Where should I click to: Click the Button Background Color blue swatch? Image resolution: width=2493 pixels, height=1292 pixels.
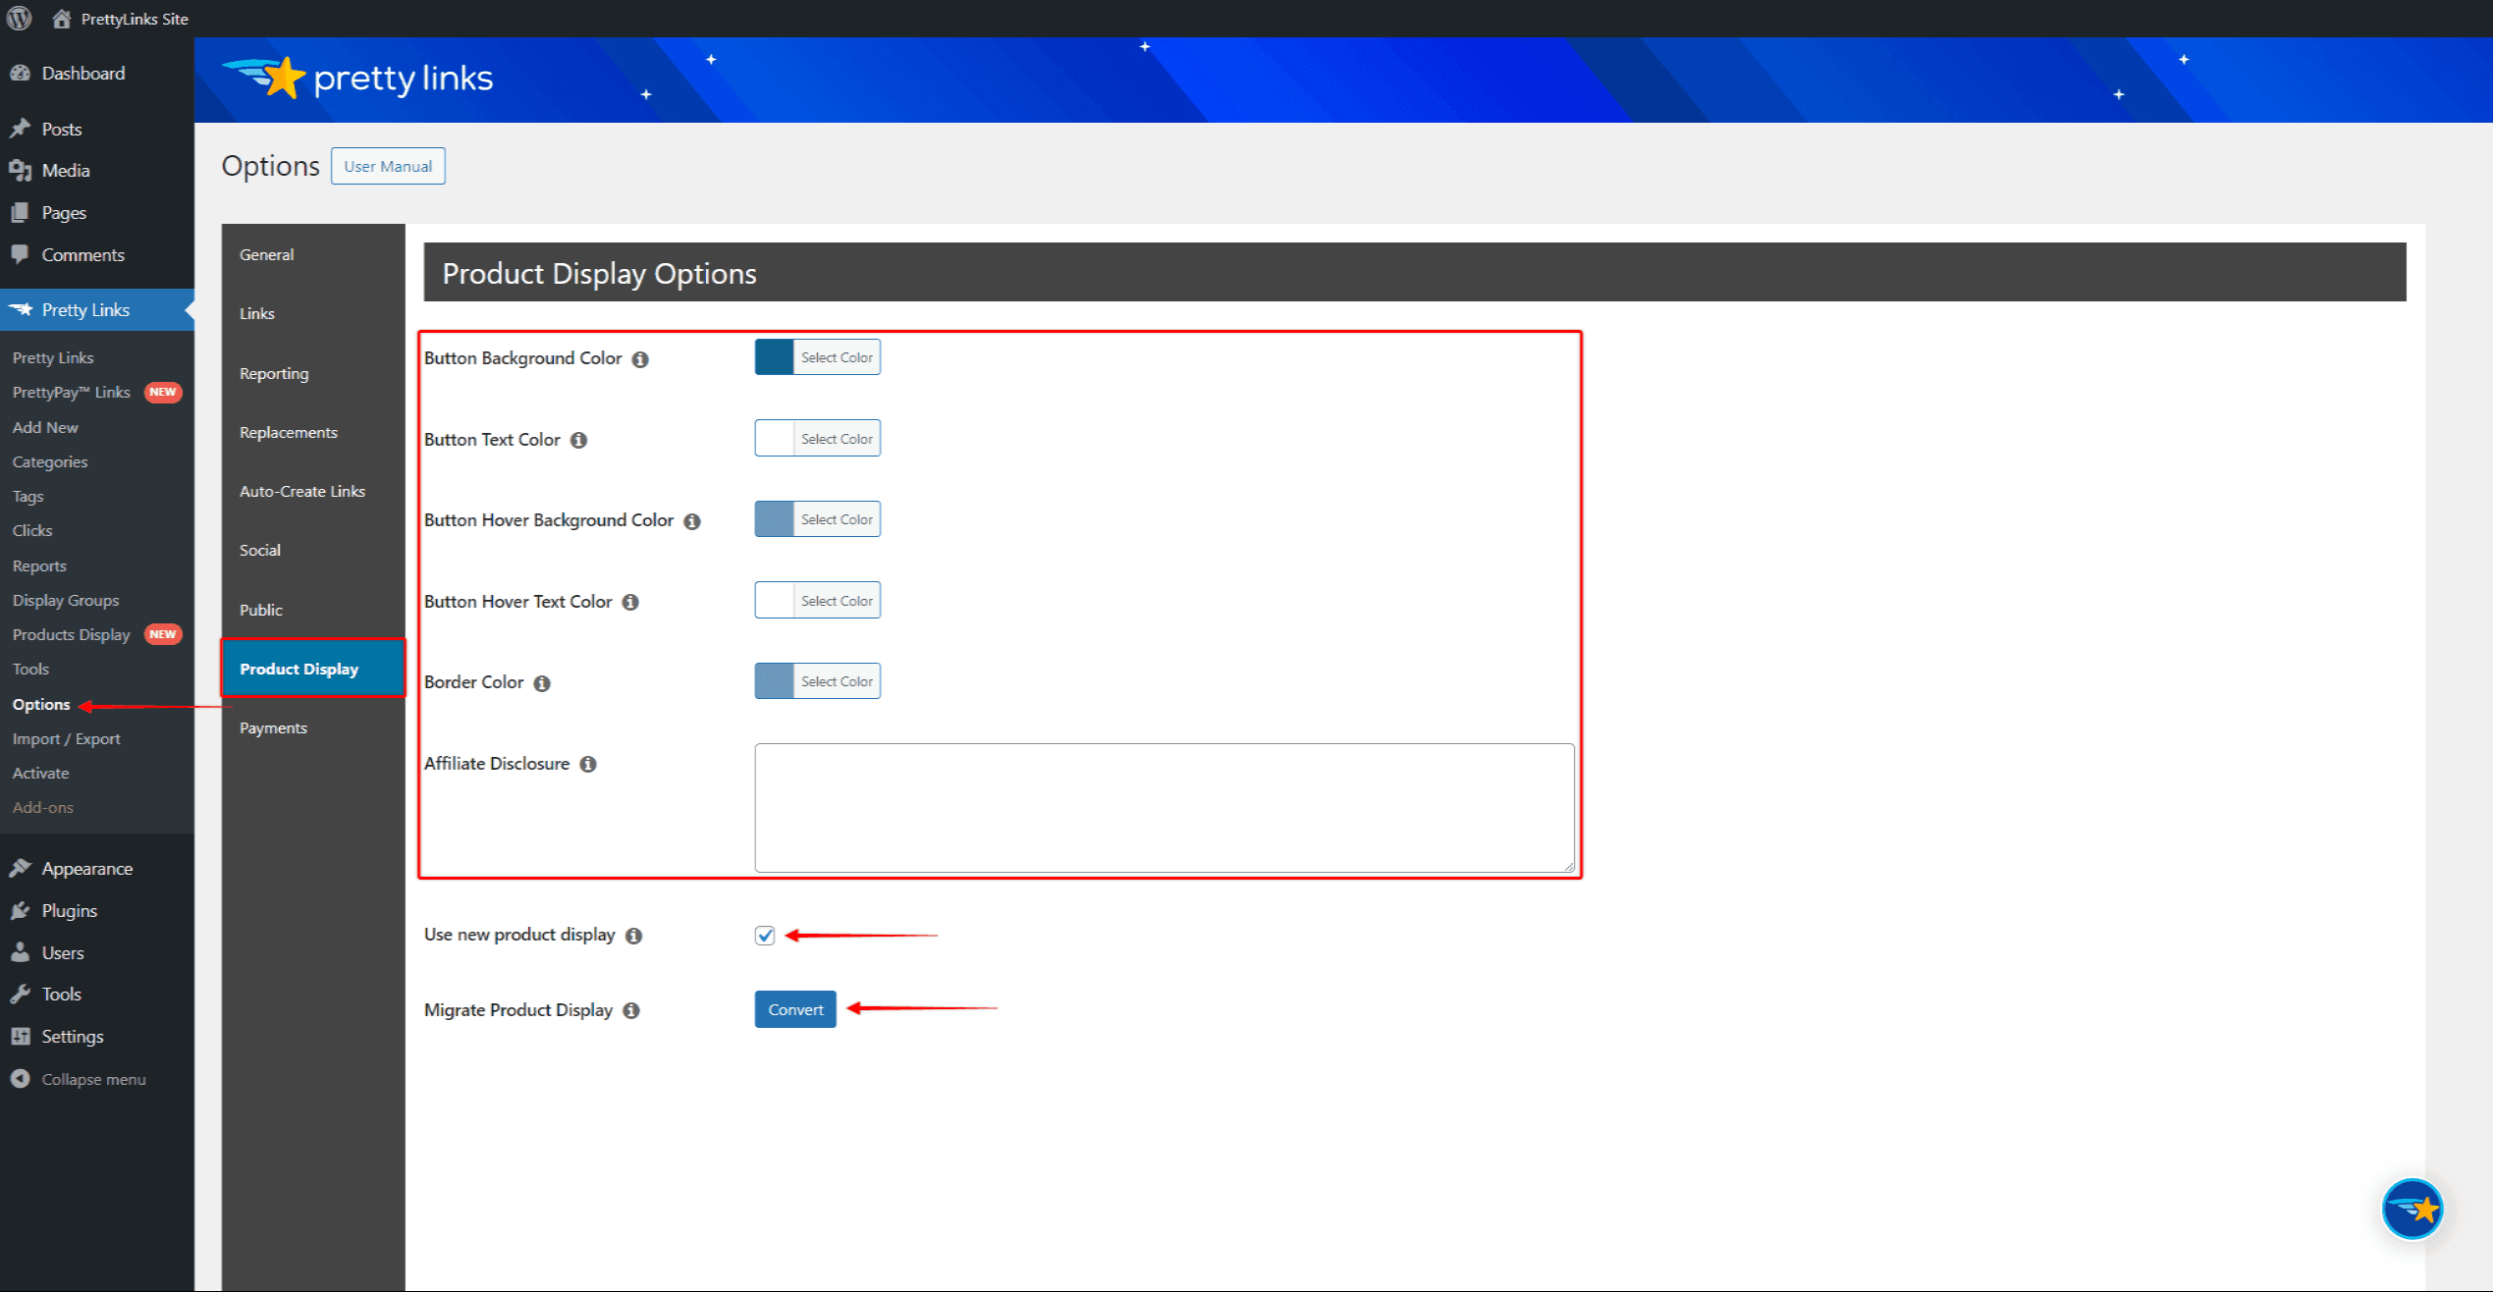tap(774, 357)
